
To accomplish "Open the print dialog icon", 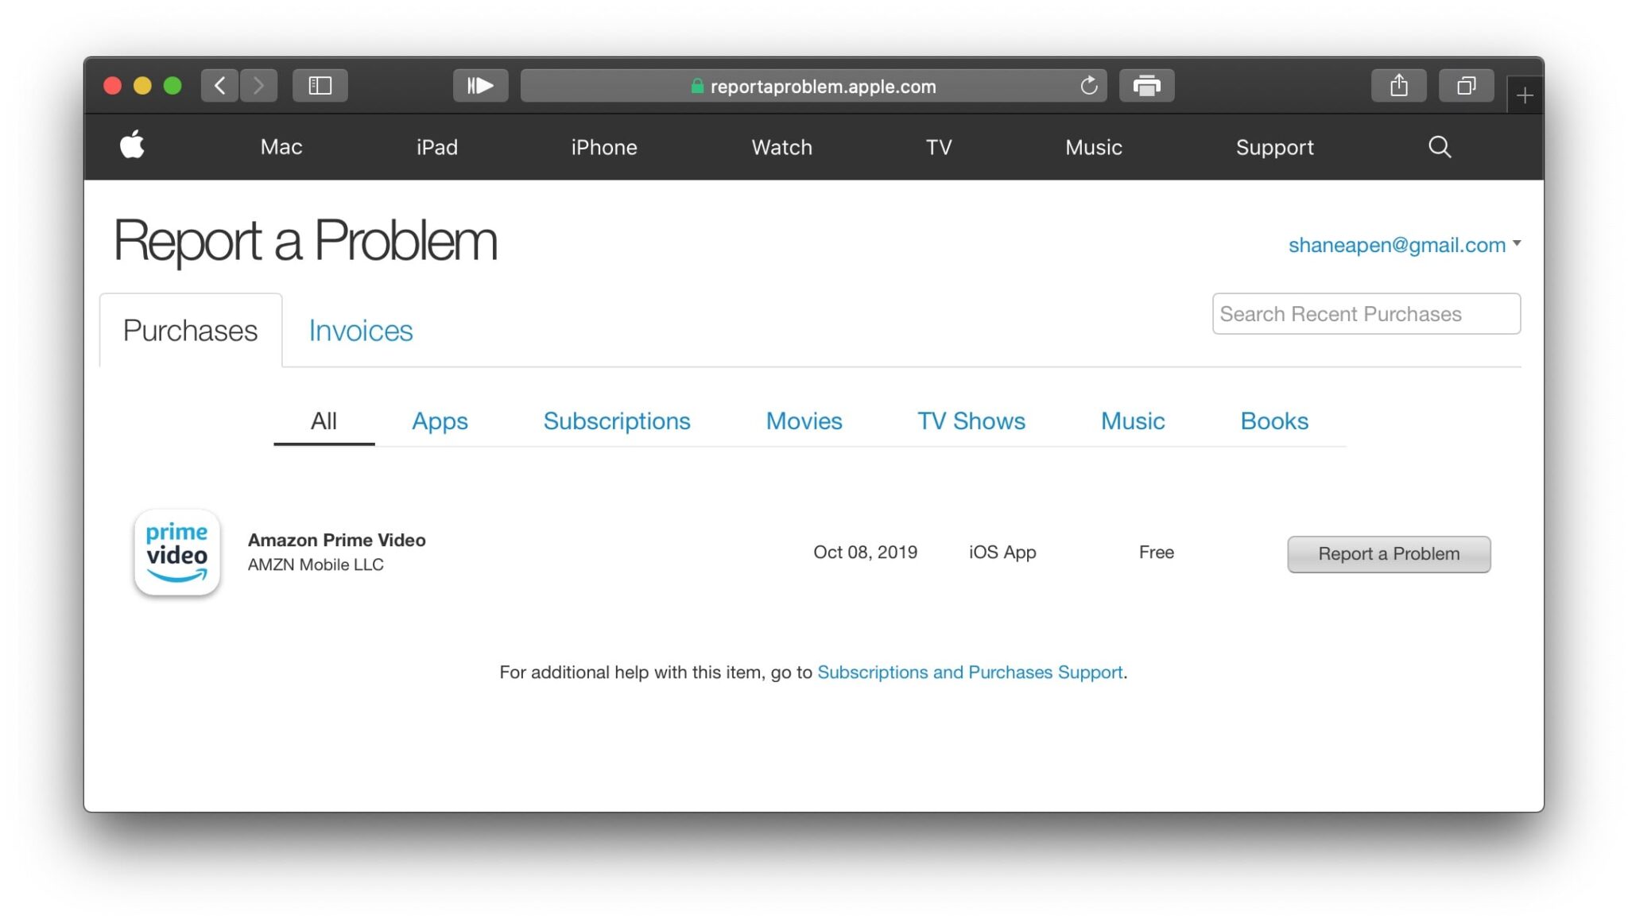I will coord(1147,85).
